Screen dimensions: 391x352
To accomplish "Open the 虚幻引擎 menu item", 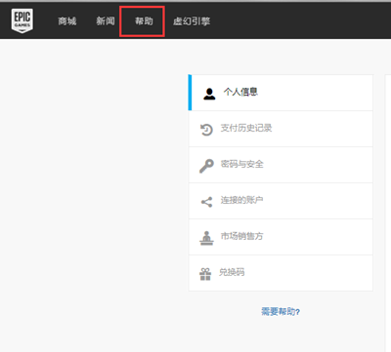I will [192, 21].
